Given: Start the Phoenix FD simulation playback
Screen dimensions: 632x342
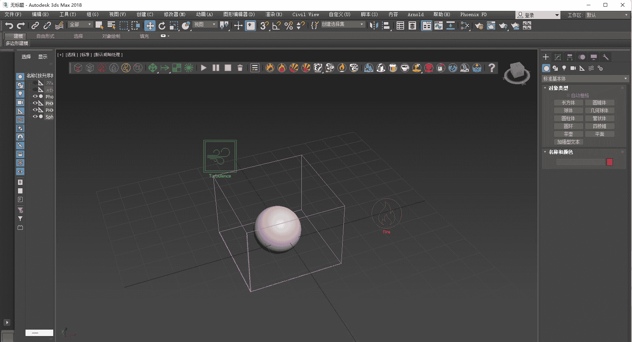Looking at the screenshot, I should pyautogui.click(x=203, y=68).
